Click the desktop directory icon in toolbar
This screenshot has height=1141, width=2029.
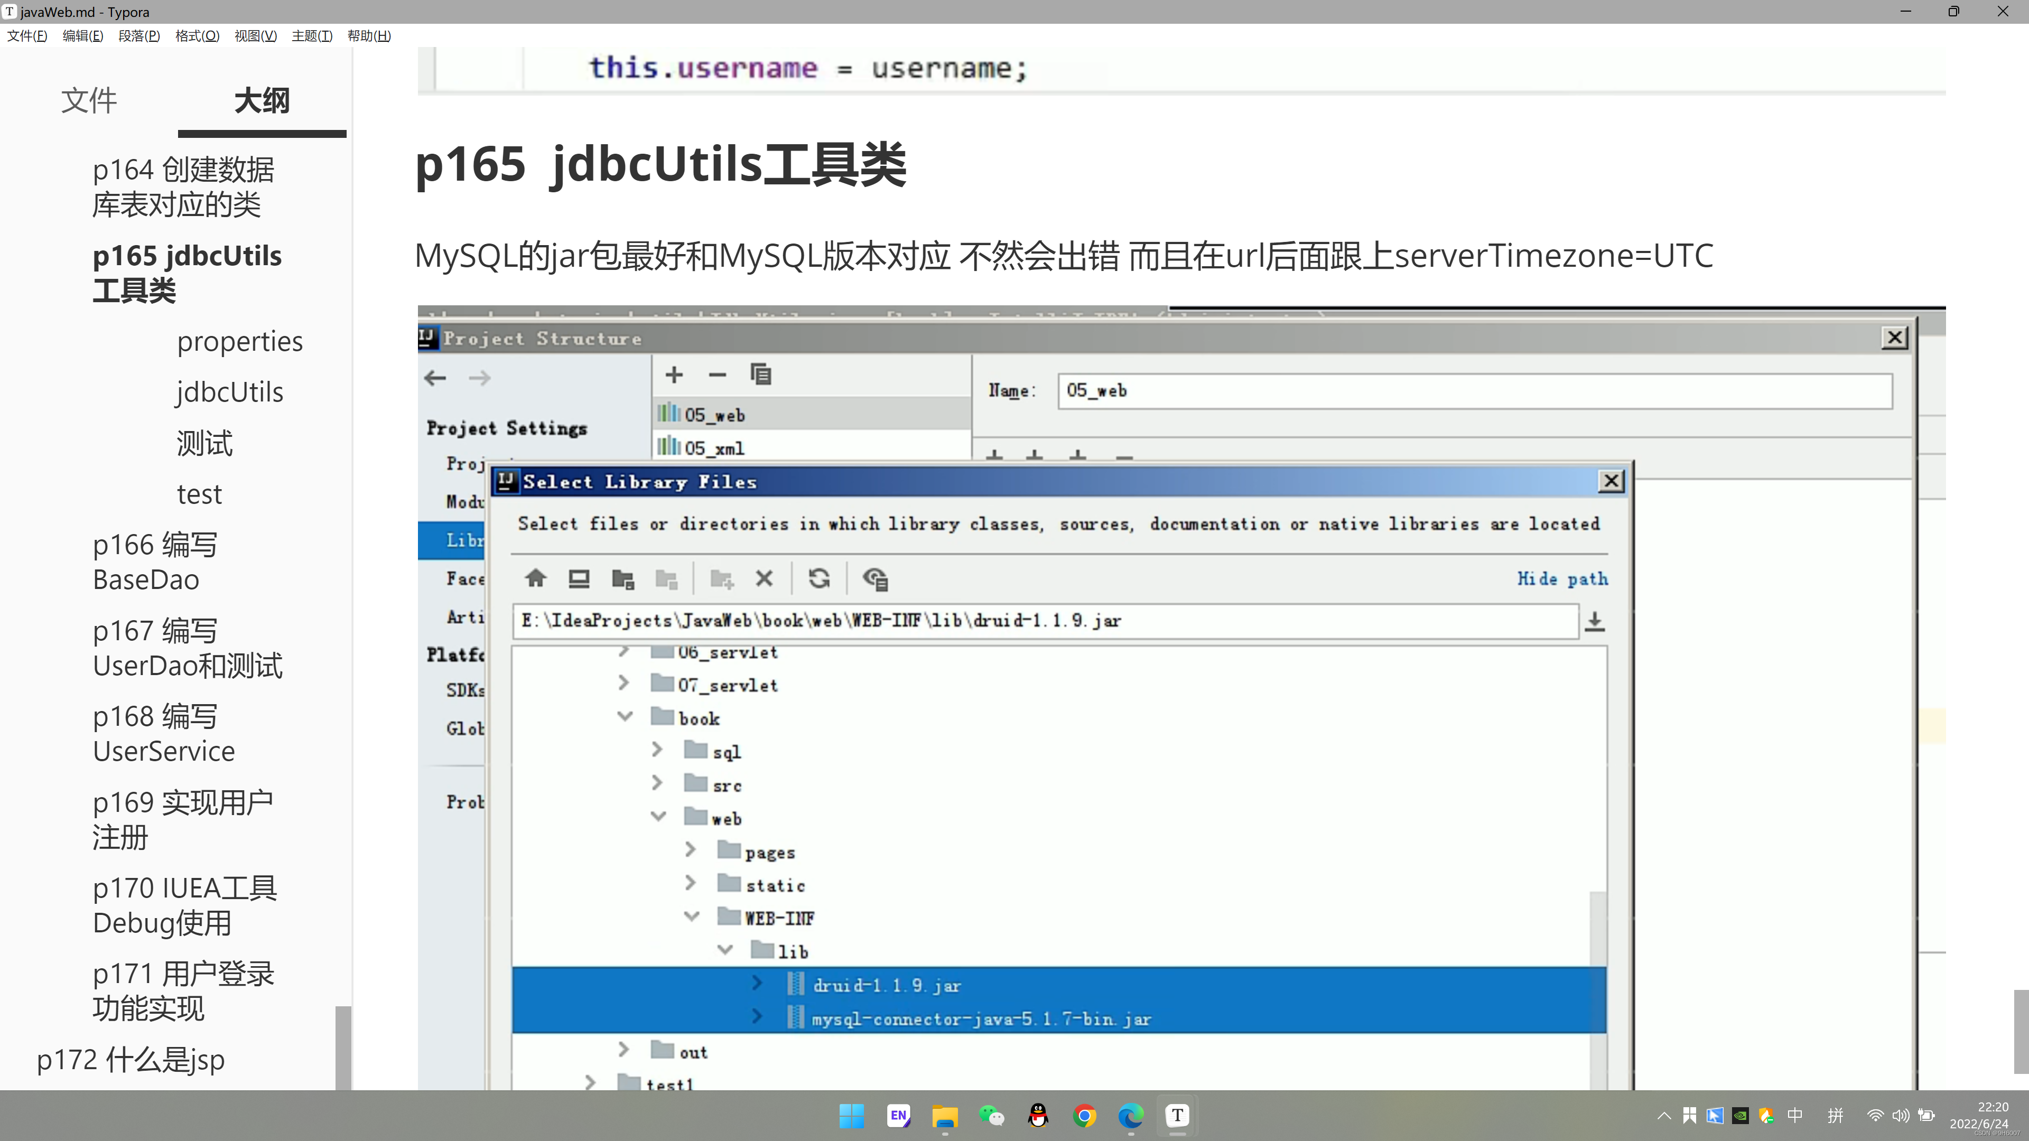tap(579, 579)
